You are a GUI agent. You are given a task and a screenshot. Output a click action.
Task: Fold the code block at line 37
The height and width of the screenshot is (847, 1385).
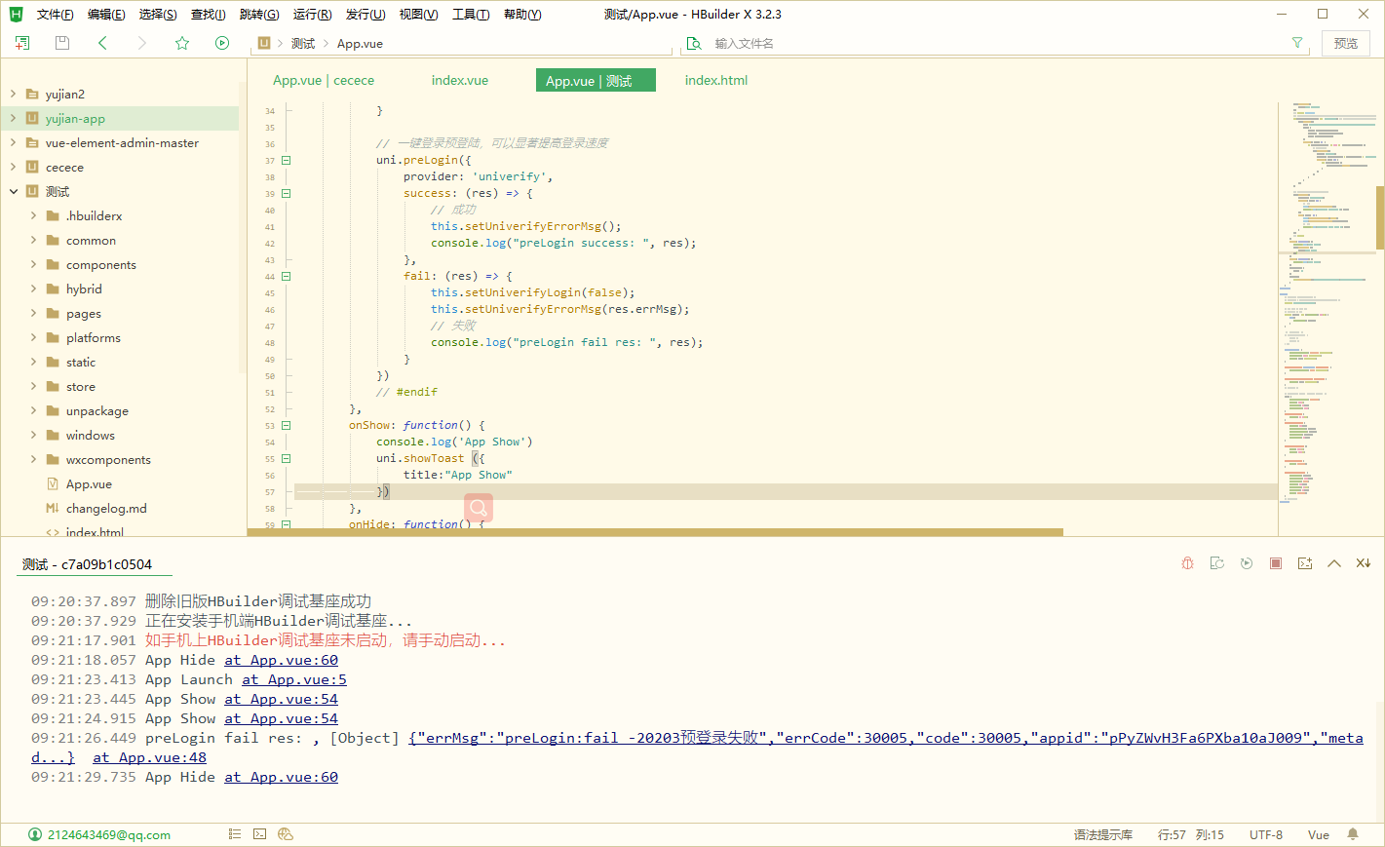point(286,161)
